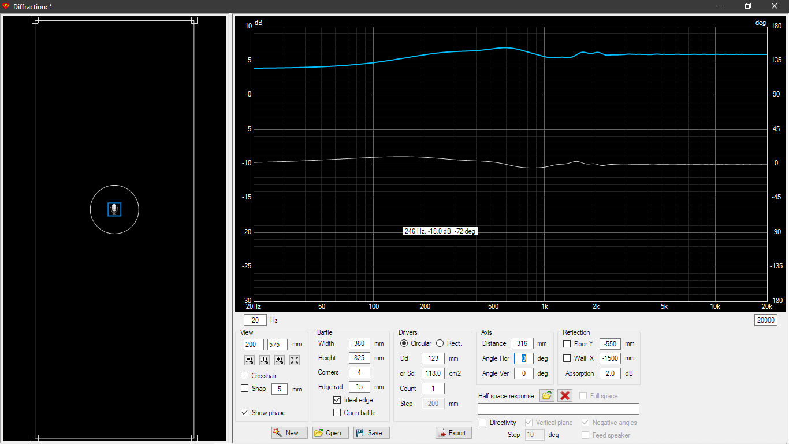Click Baffle Width field
Screen dimensions: 789x444
(359, 343)
